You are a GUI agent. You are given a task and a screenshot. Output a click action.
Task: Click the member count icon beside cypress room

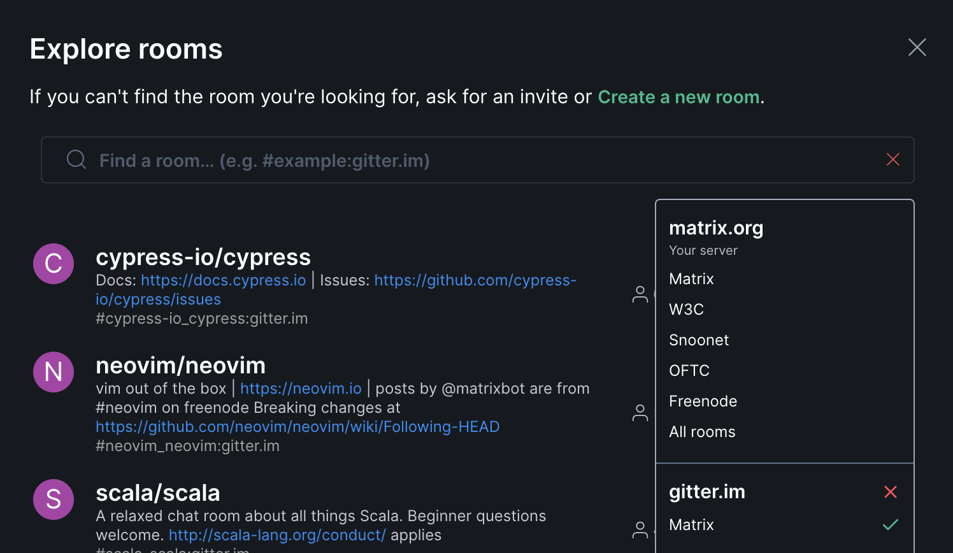(640, 294)
